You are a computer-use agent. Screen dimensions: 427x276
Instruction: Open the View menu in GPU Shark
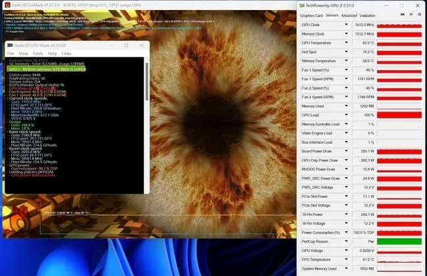click(x=23, y=53)
